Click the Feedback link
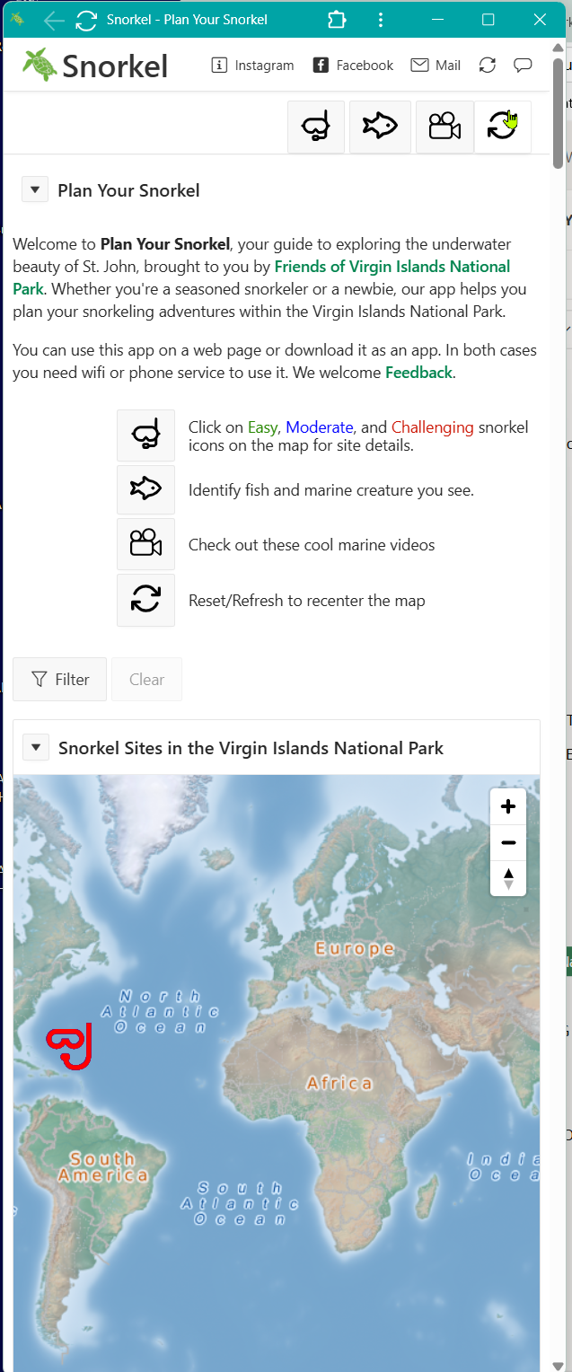This screenshot has height=1372, width=572. [x=418, y=372]
